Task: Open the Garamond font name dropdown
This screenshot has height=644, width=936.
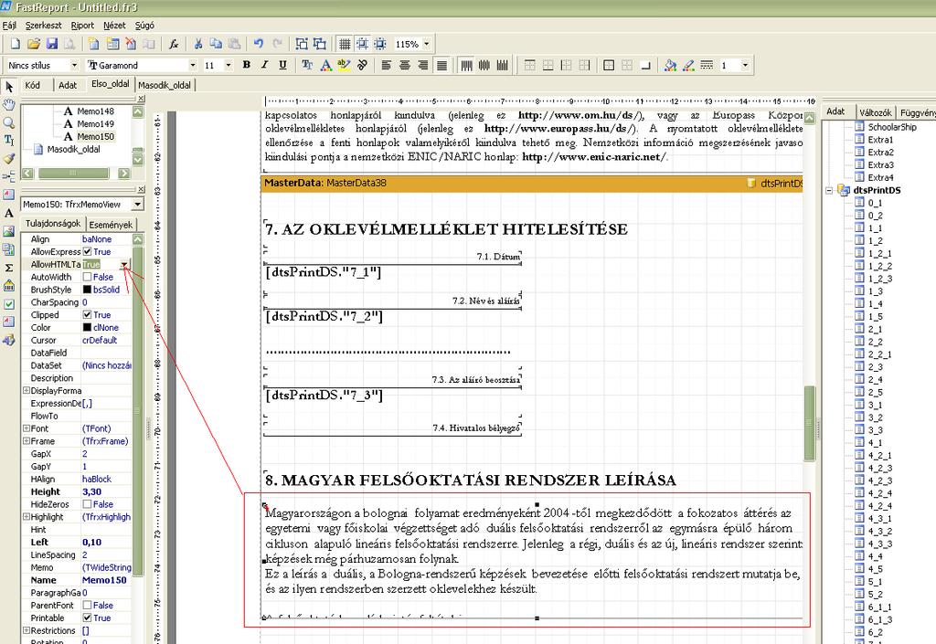Action: coord(192,65)
